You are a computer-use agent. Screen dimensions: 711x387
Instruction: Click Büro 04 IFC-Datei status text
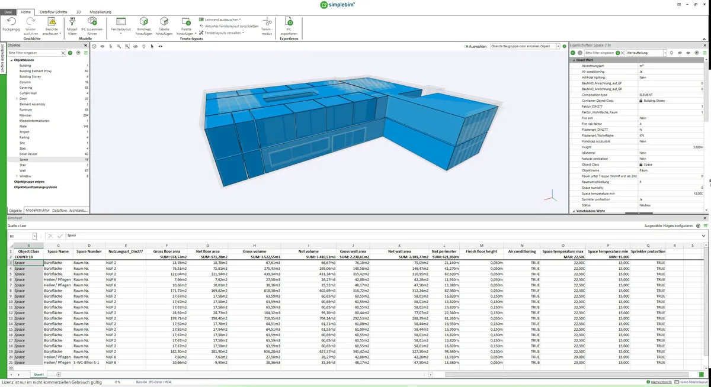[x=153, y=382]
